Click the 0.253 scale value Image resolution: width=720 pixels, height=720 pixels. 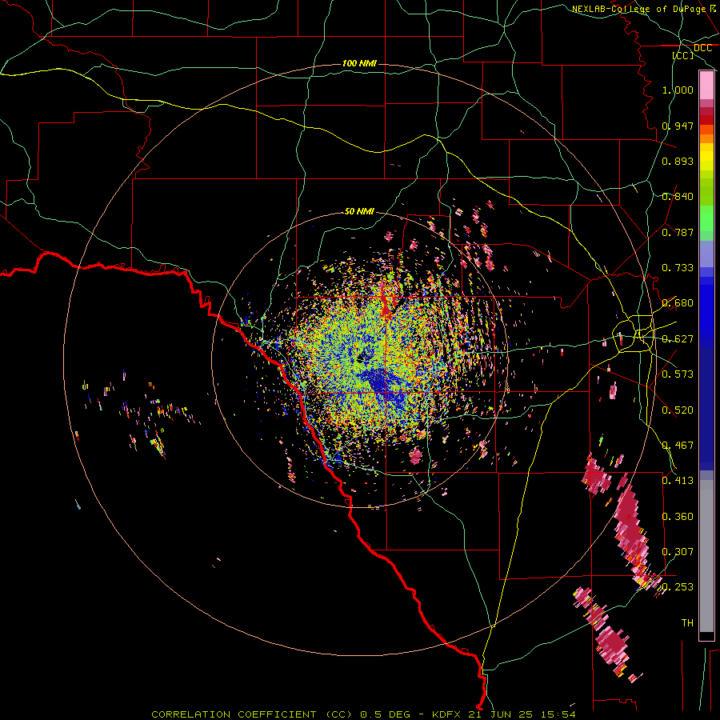678,587
